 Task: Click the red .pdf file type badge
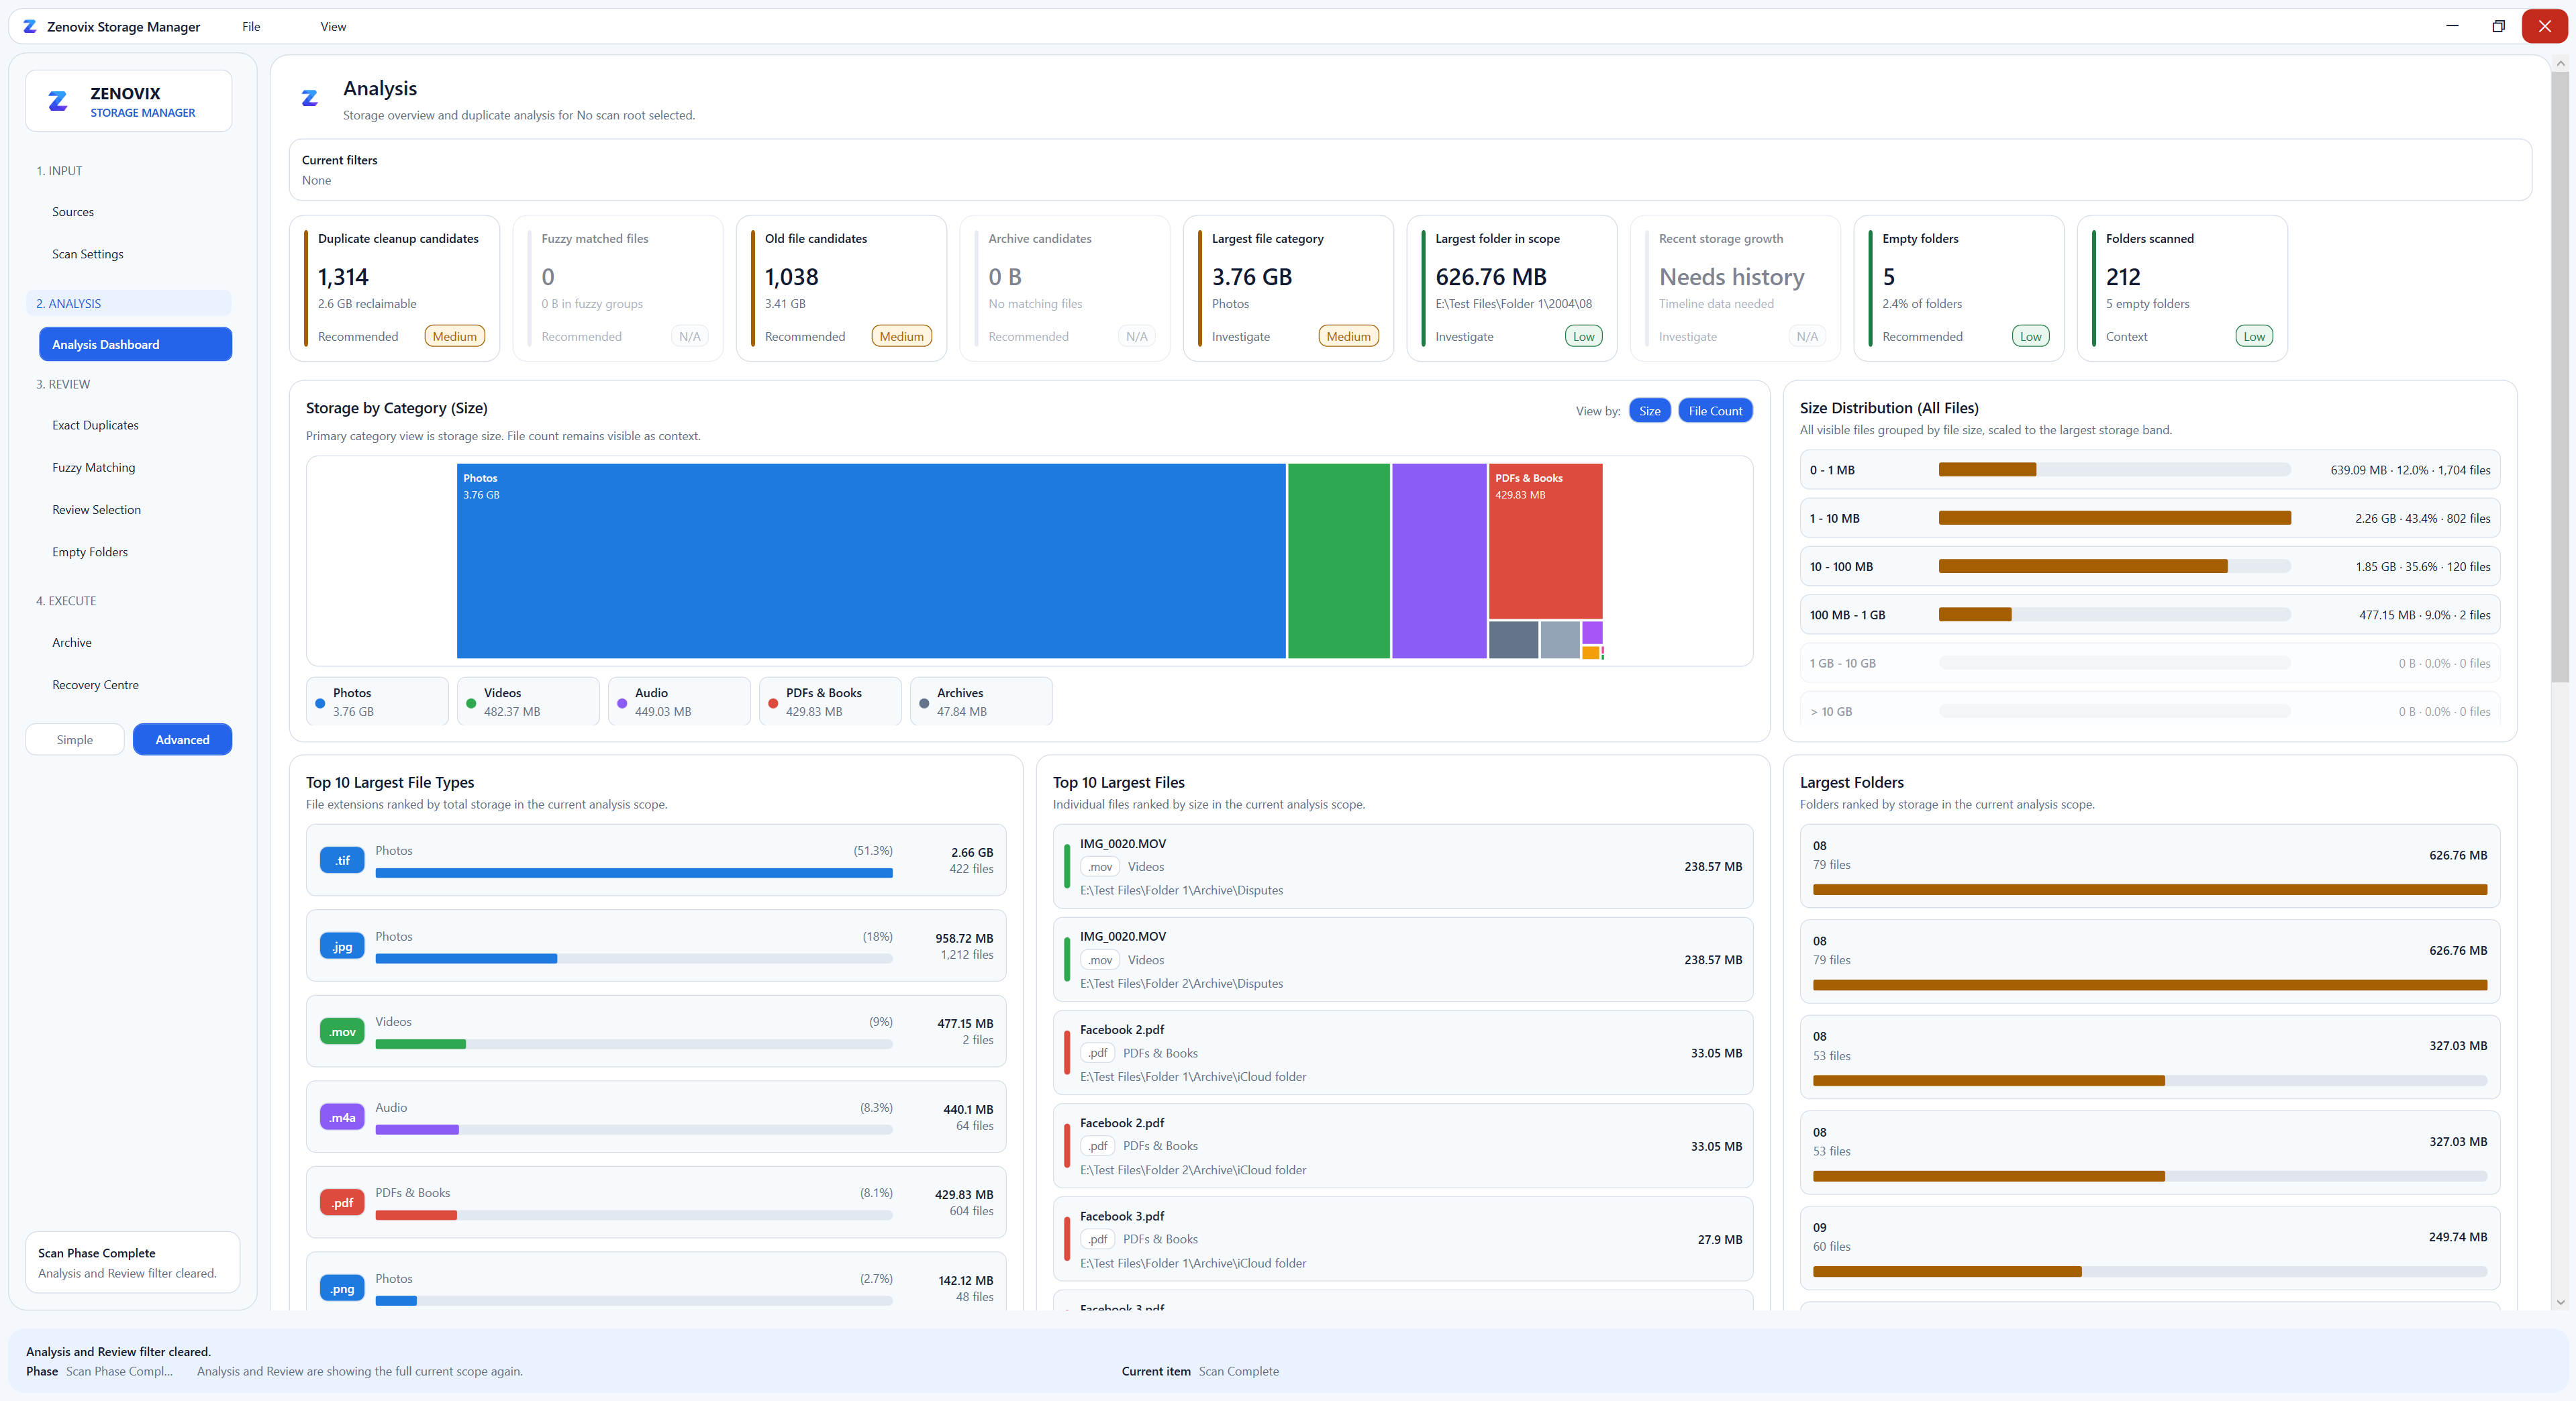coord(342,1202)
